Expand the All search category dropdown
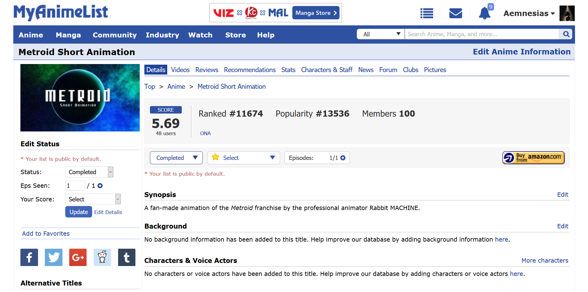 (381, 34)
